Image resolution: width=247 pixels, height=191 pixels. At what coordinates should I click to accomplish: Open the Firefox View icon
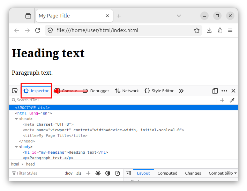click(x=28, y=16)
